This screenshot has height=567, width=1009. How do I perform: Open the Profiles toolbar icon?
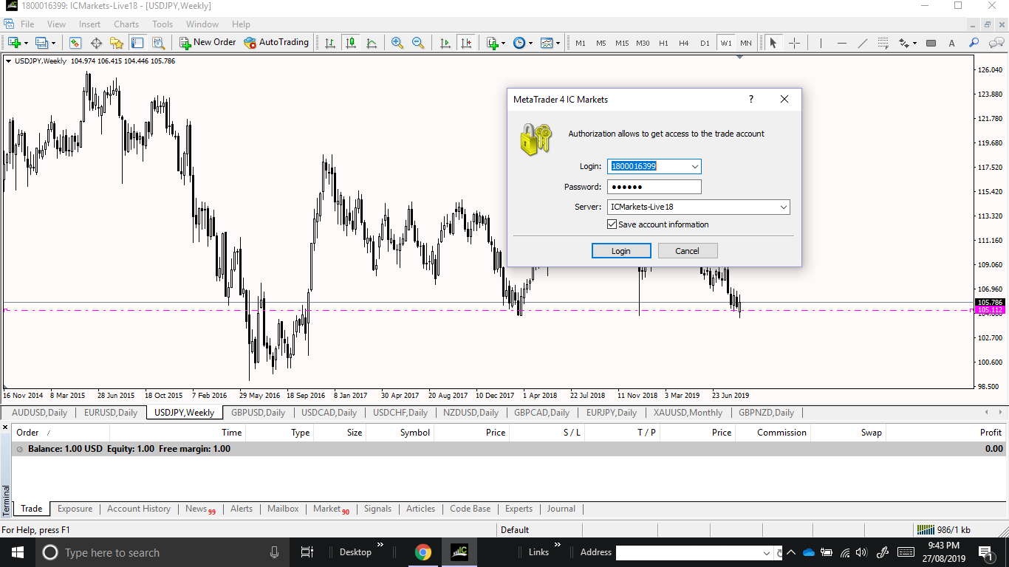(x=41, y=43)
